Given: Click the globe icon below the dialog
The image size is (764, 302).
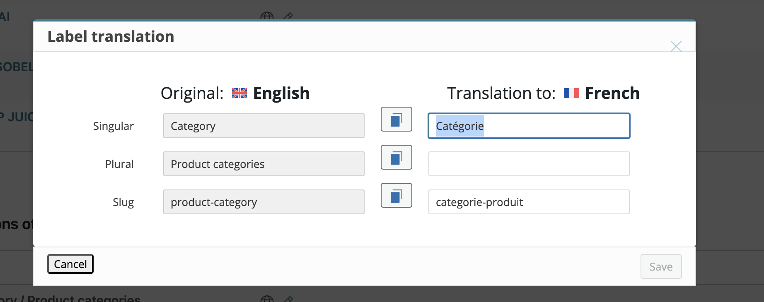Looking at the screenshot, I should (267, 298).
